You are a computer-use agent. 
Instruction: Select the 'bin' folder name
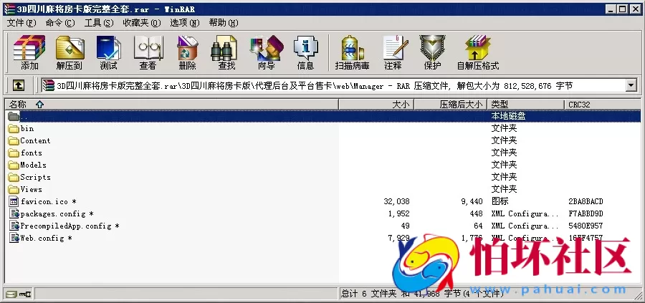[x=27, y=129]
